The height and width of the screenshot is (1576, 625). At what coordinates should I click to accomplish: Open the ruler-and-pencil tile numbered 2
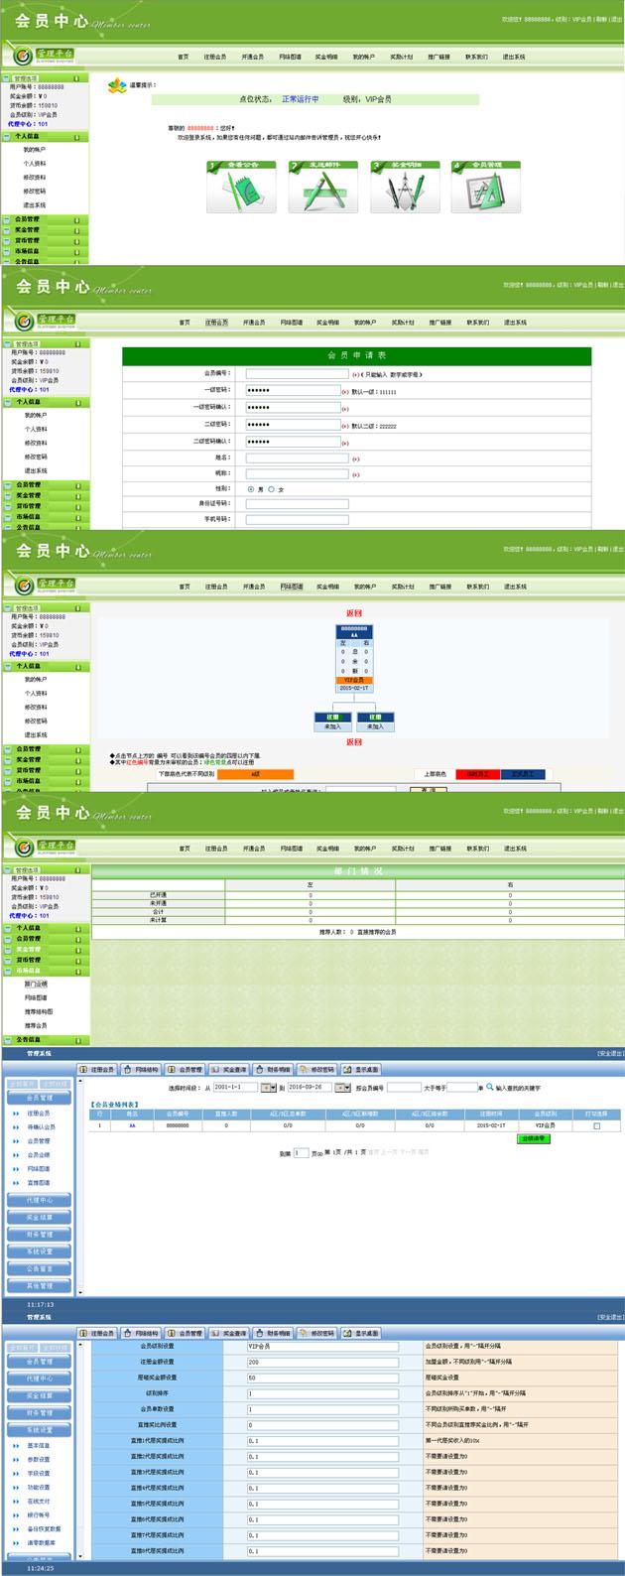[x=309, y=189]
